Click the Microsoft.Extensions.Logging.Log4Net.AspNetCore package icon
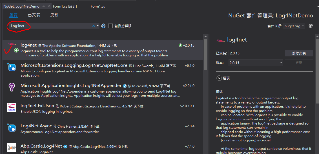 click(12, 67)
